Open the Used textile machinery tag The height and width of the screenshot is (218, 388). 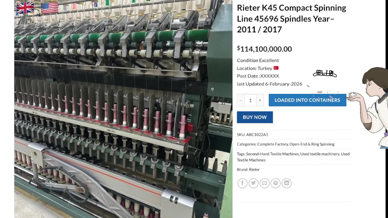320,154
